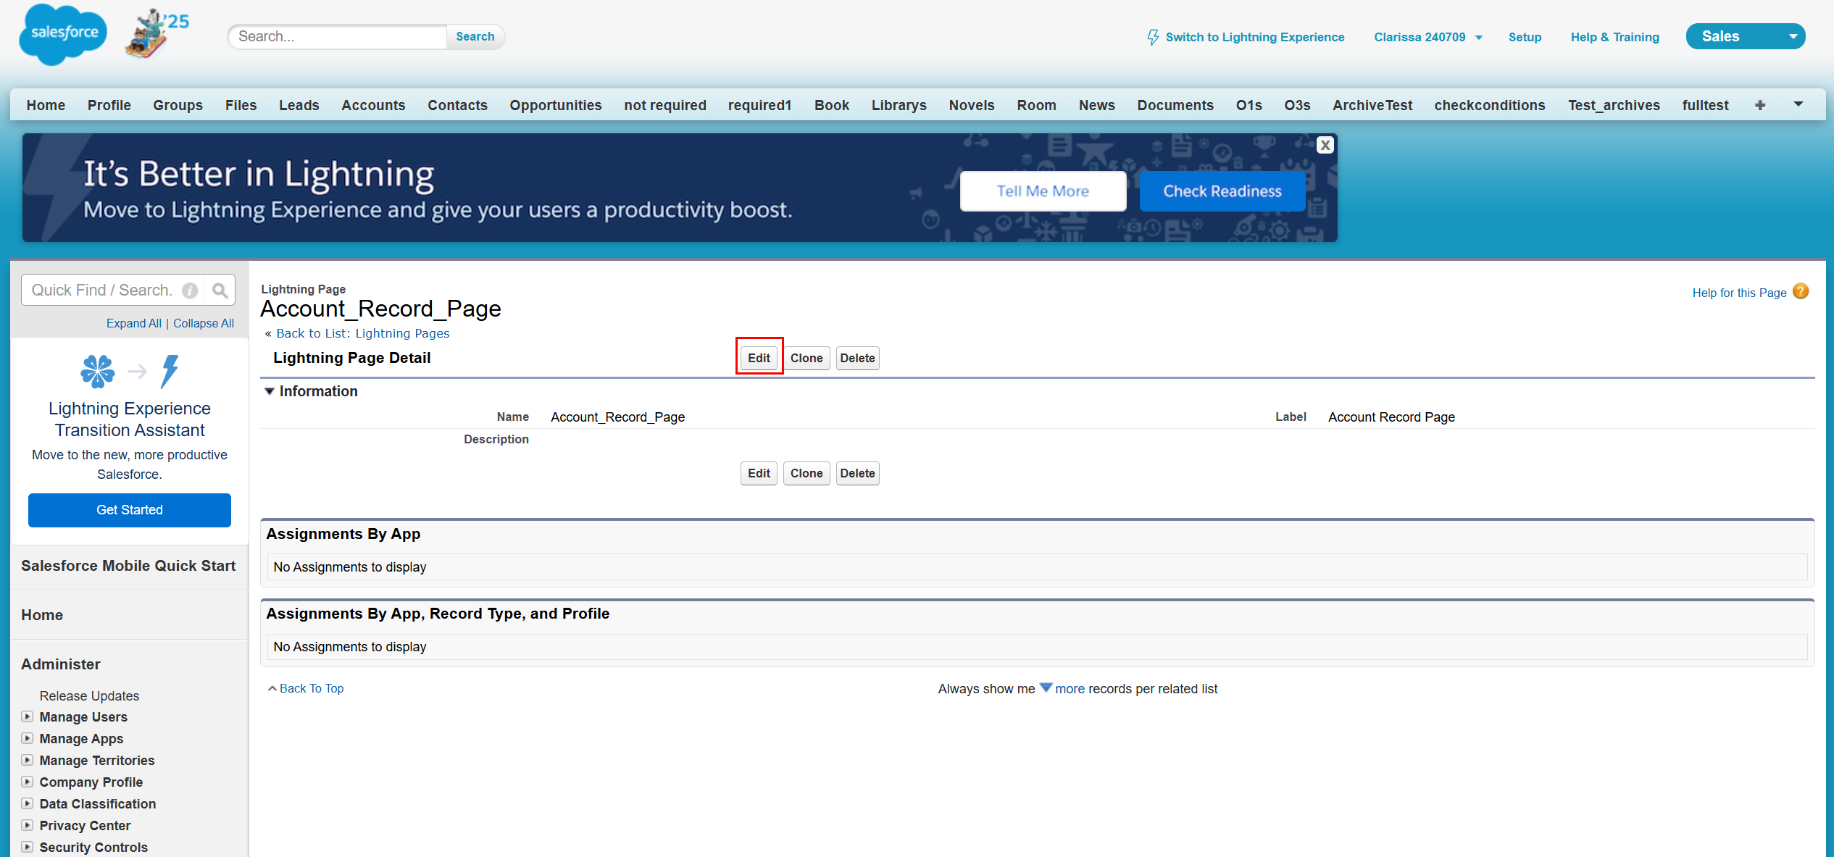Click the Salesforce cloud logo
Viewport: 1834px width, 857px height.
pyautogui.click(x=62, y=34)
